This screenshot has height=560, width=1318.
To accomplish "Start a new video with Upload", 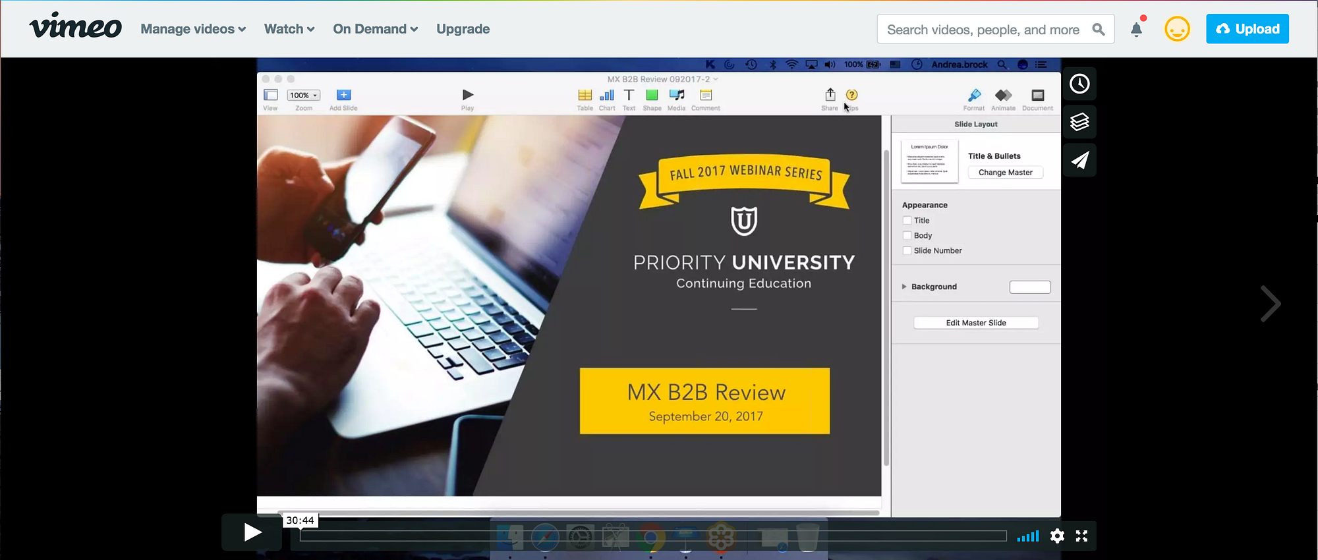I will (1247, 29).
